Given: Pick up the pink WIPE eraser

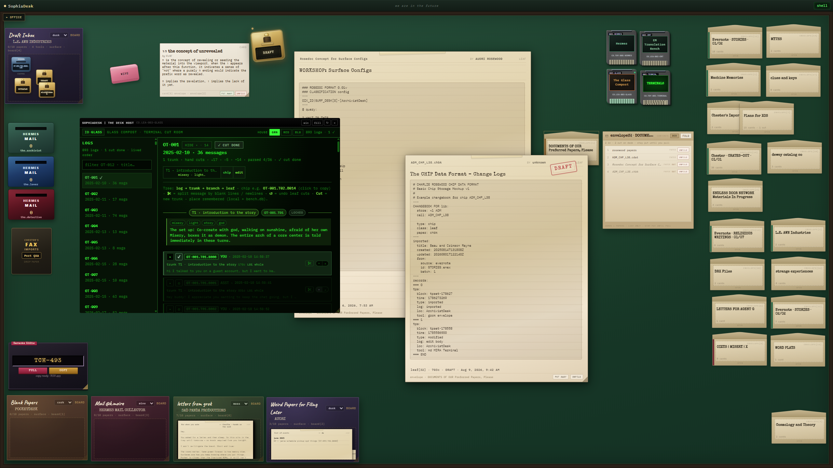Looking at the screenshot, I should click(125, 74).
